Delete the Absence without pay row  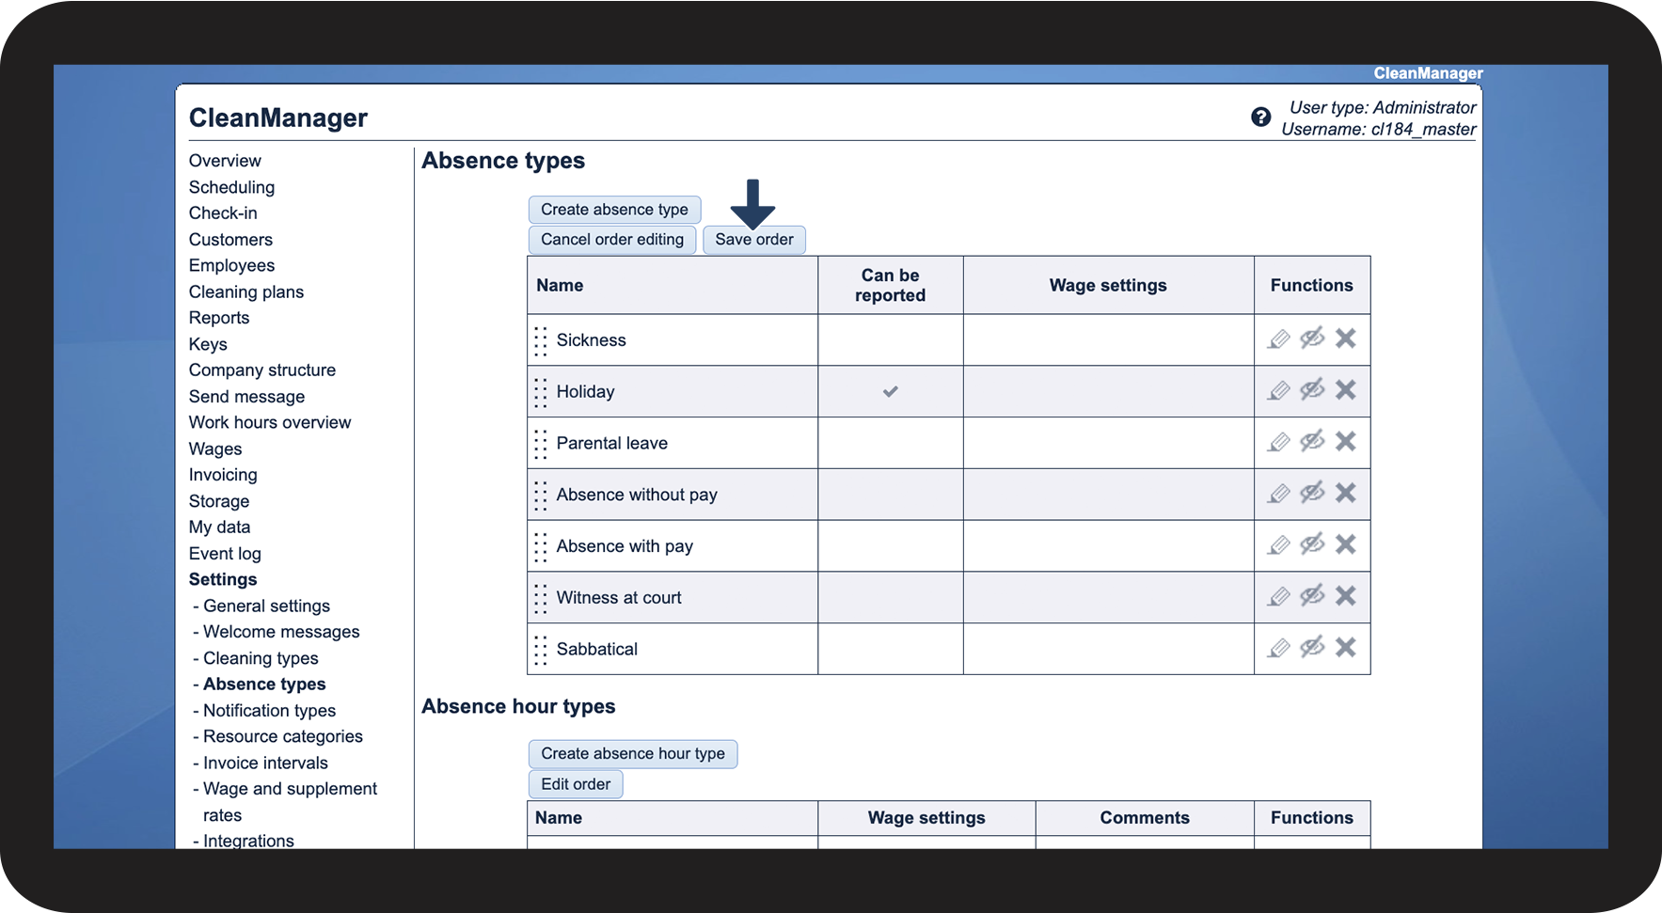(x=1346, y=494)
